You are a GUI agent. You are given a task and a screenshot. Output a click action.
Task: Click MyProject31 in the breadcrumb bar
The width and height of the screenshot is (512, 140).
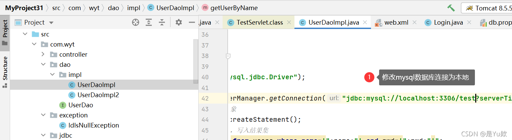[24, 8]
